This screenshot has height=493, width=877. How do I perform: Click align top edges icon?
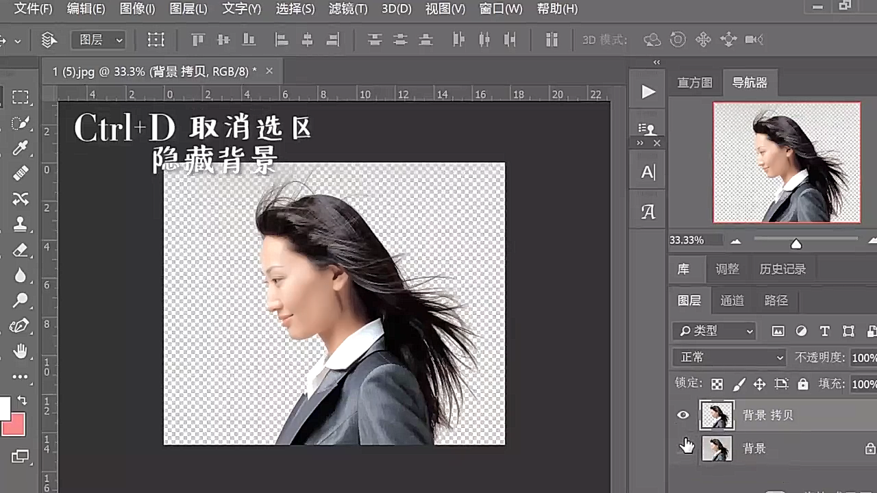click(198, 40)
